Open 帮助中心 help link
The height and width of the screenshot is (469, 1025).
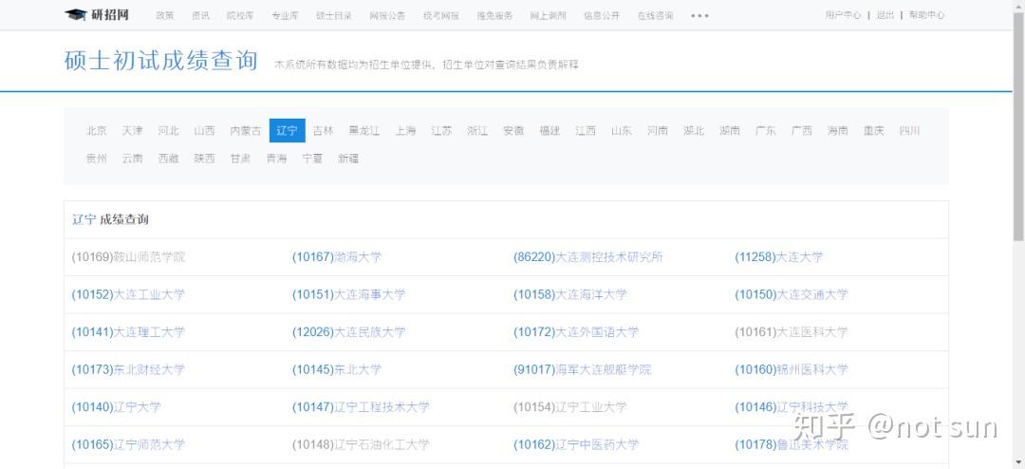pos(926,15)
